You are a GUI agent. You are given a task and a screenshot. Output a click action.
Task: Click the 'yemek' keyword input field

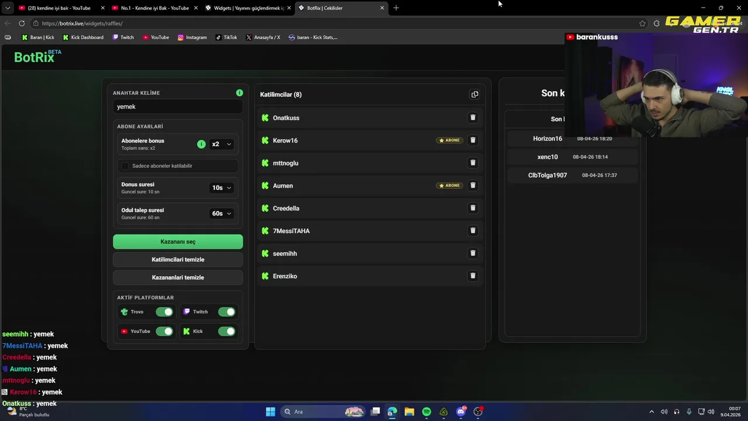click(x=178, y=107)
